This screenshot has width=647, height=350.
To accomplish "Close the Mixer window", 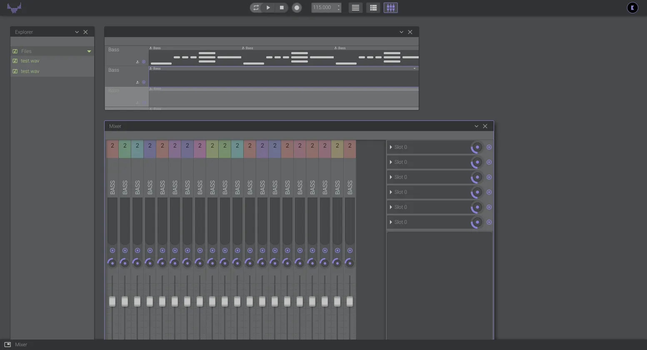I will 485,126.
